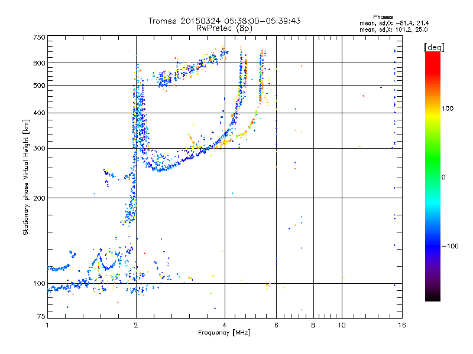Click the 'mean, sd,O: -81.4, 21.4' text
This screenshot has width=473, height=354.
click(x=394, y=23)
